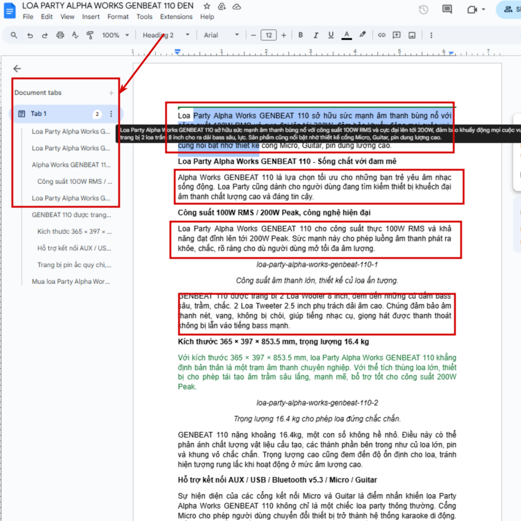Image resolution: width=521 pixels, height=521 pixels.
Task: Open the Share button
Action: pos(509,10)
